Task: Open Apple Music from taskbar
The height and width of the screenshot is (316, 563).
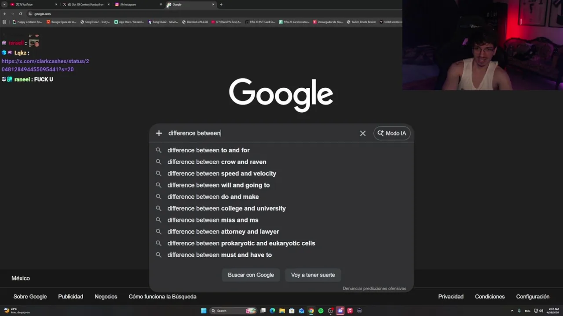Action: (x=350, y=311)
